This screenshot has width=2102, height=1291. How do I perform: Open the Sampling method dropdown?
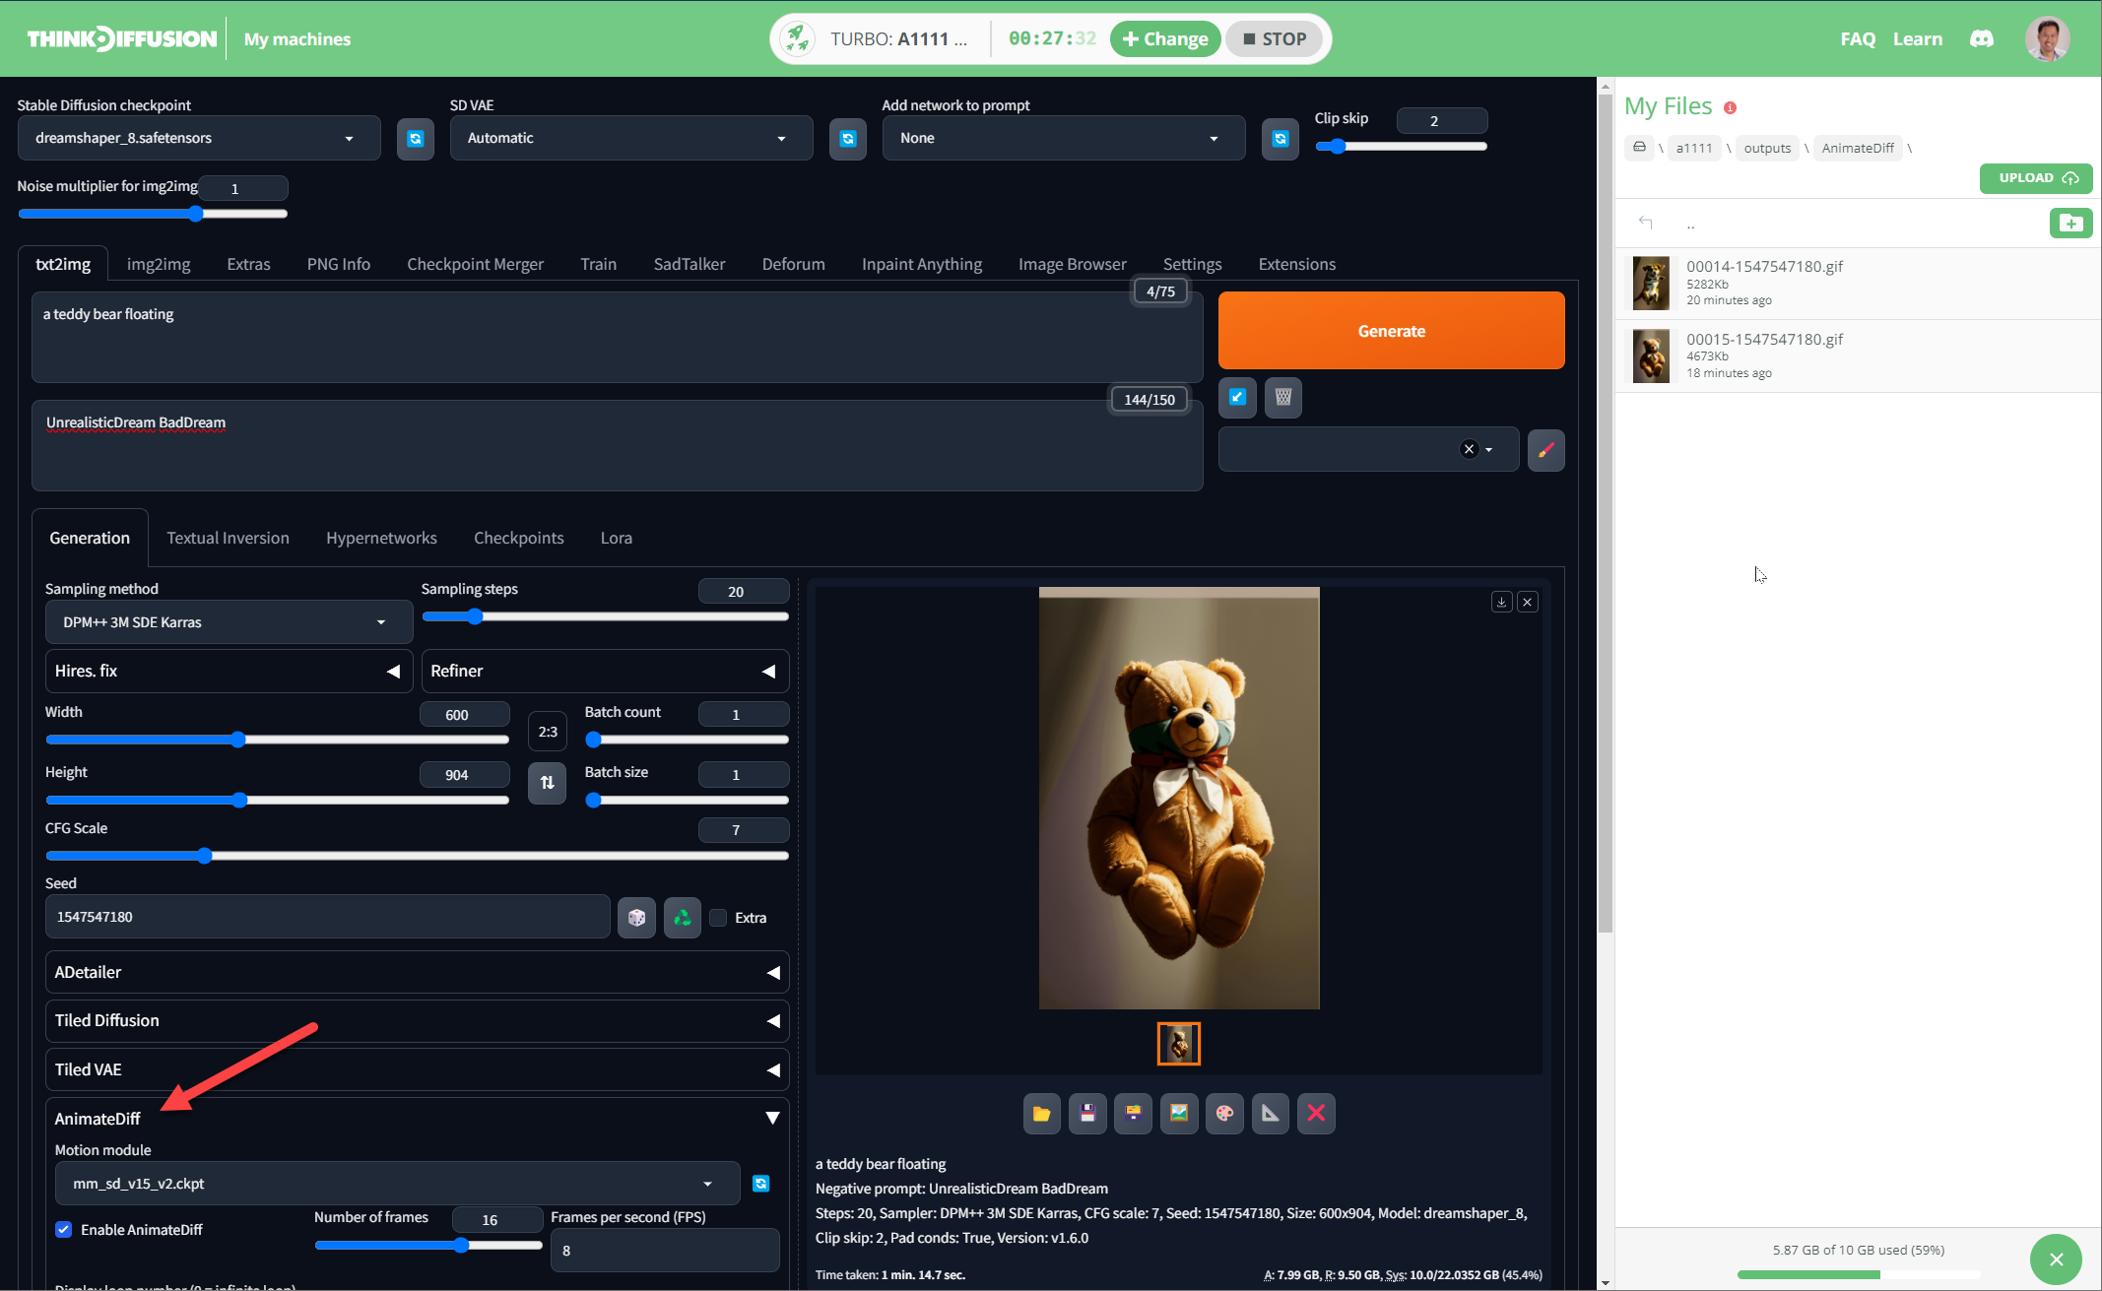pos(229,622)
